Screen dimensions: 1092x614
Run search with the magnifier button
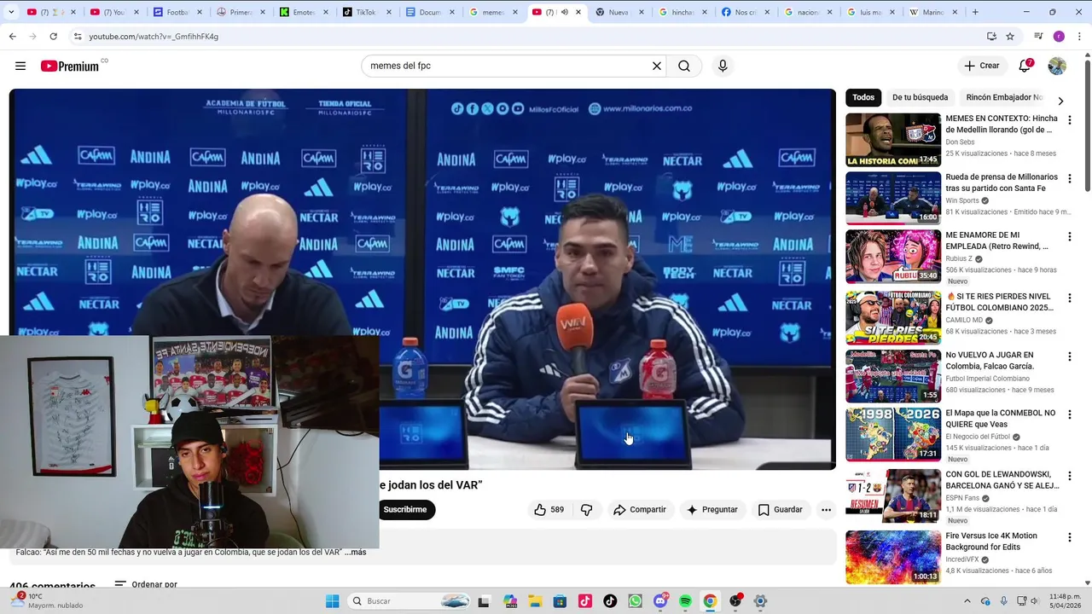(x=684, y=66)
